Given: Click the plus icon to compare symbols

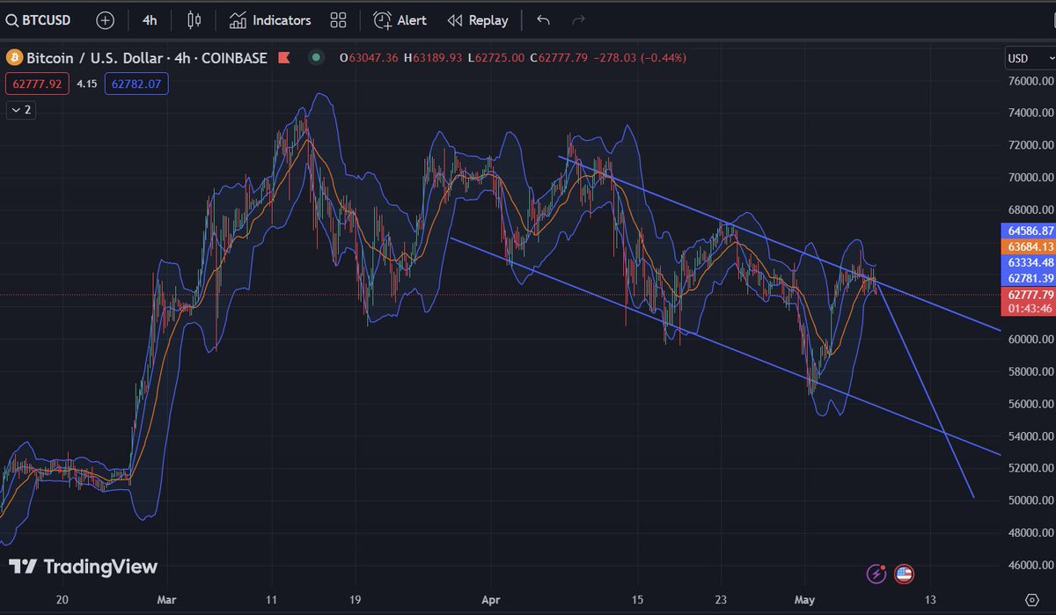Looking at the screenshot, I should 105,20.
